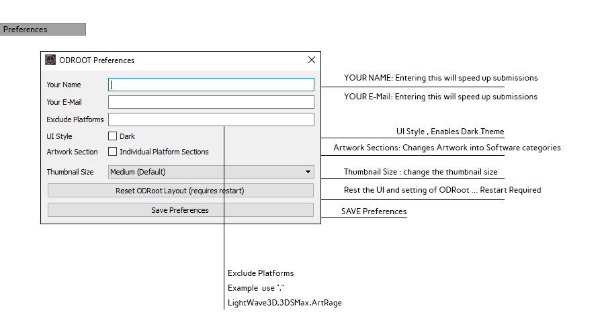Click the LightWave3D,3DSMax,ArtRage example text

pos(285,303)
